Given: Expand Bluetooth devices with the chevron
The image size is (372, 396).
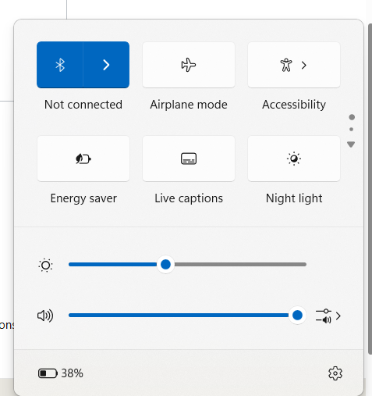Looking at the screenshot, I should (x=106, y=65).
